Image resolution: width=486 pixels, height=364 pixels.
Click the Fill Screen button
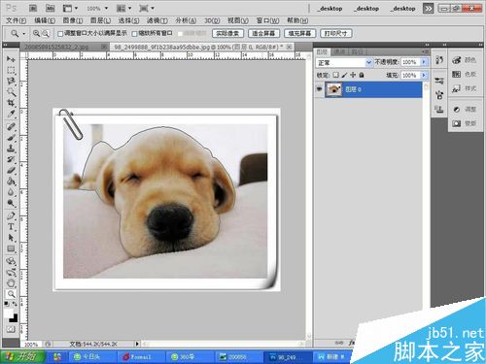299,33
